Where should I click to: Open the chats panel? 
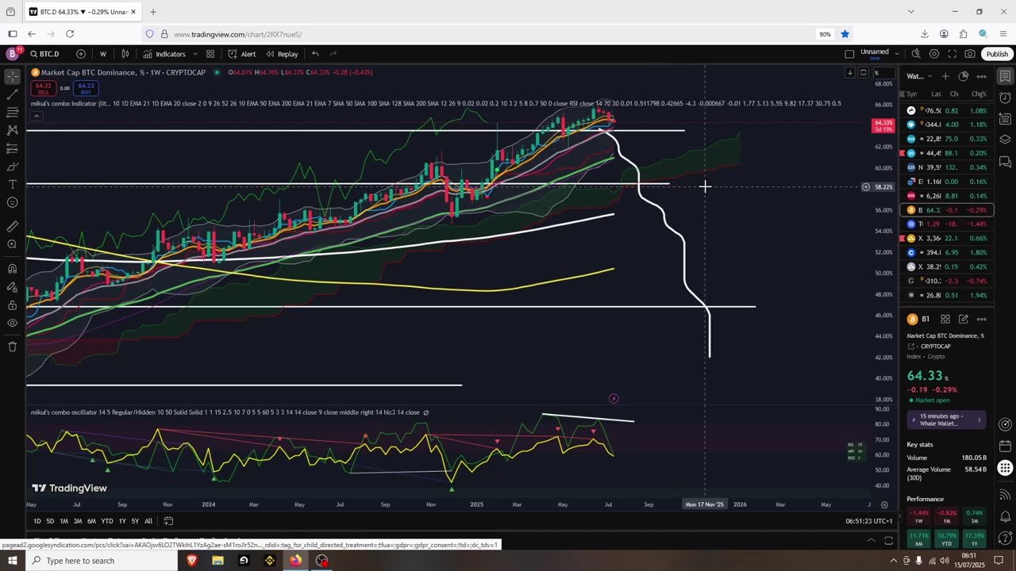coord(1005,161)
